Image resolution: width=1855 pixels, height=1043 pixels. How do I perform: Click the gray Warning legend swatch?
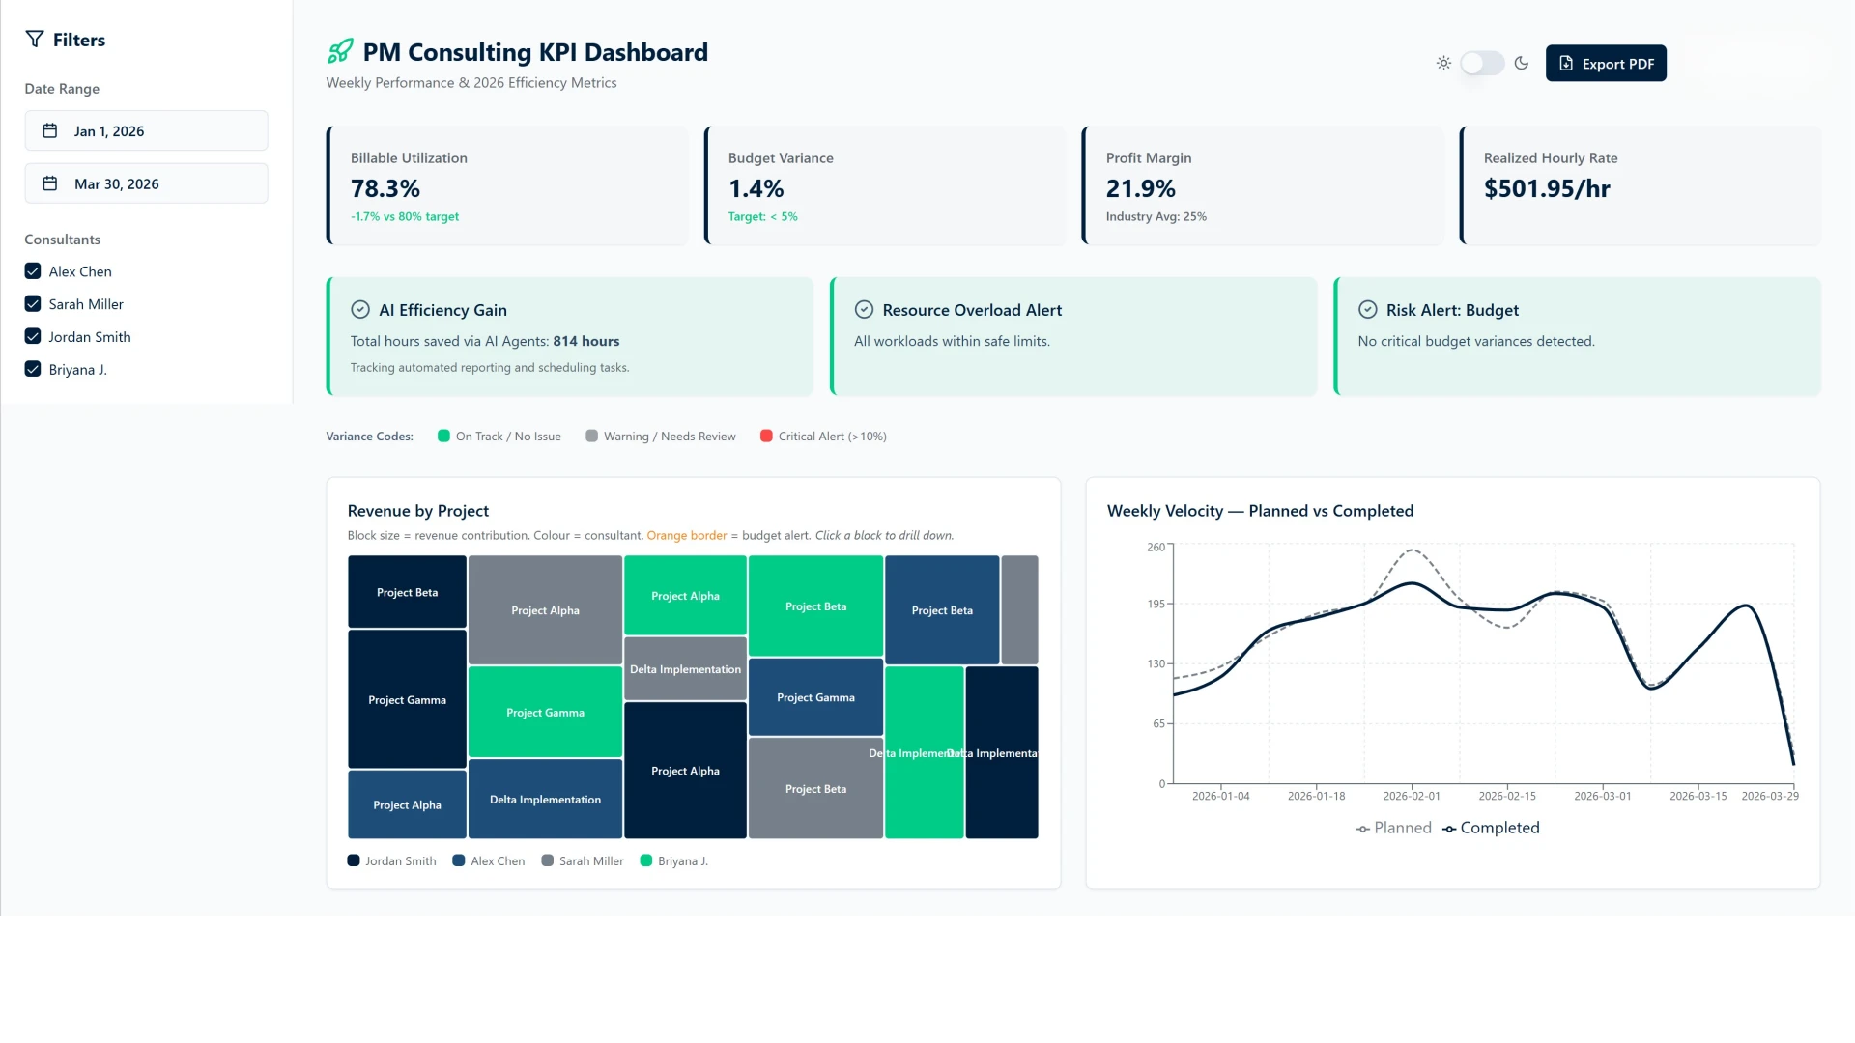pyautogui.click(x=591, y=437)
